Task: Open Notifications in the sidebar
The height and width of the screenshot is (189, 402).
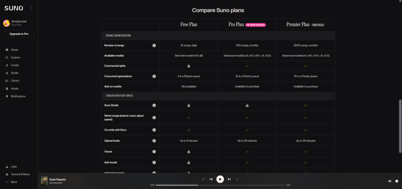Action: tap(19, 96)
